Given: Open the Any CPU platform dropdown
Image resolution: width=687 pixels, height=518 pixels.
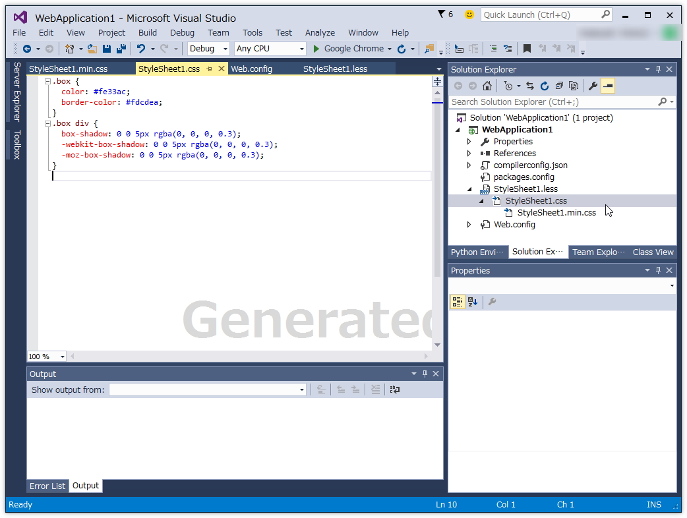Looking at the screenshot, I should pos(301,49).
